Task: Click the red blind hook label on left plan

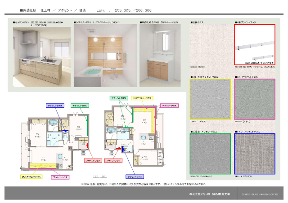Action: [x=90, y=160]
